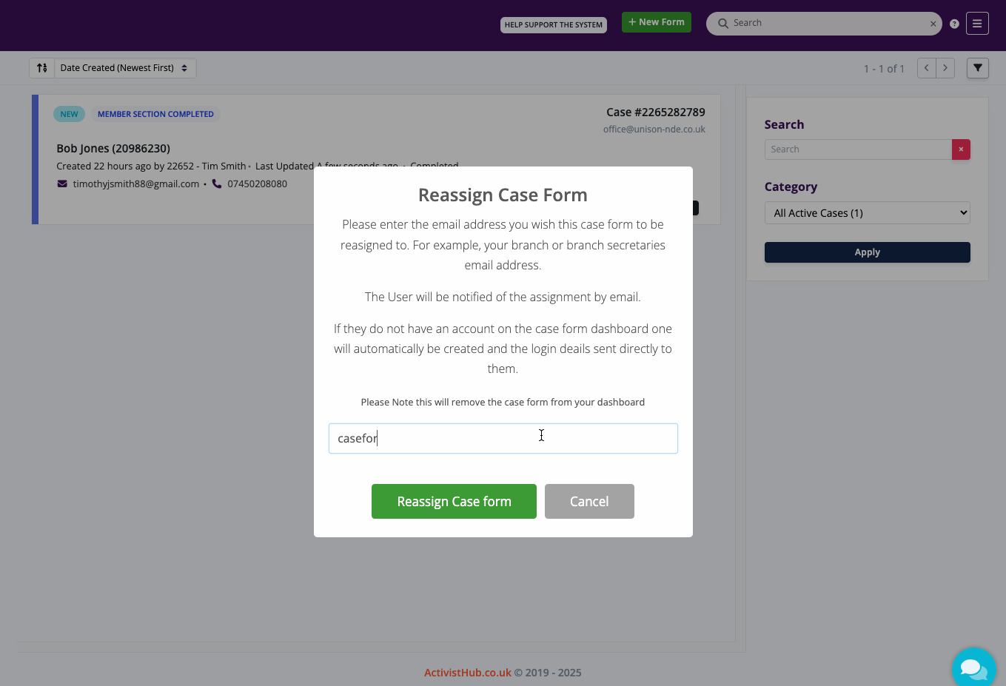The width and height of the screenshot is (1006, 686).
Task: Cancel the Reassign Case Form dialog
Action: 589,502
